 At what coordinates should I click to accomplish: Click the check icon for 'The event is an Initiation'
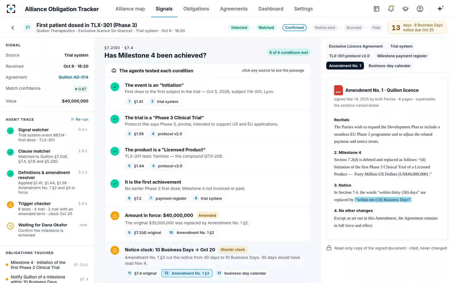point(115,87)
